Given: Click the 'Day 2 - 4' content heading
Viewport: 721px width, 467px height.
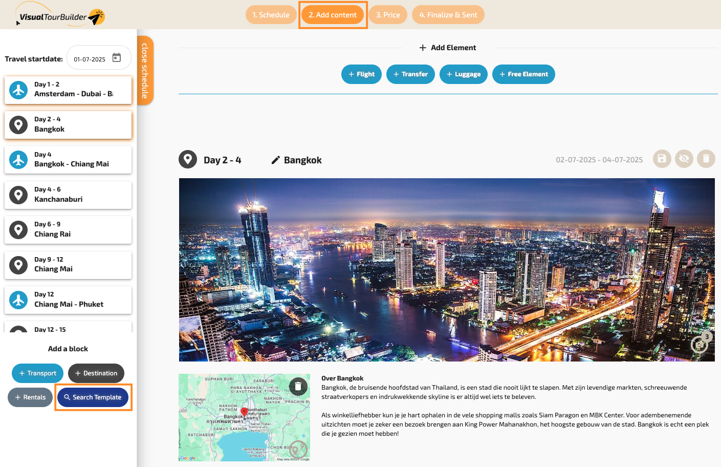Looking at the screenshot, I should 223,160.
